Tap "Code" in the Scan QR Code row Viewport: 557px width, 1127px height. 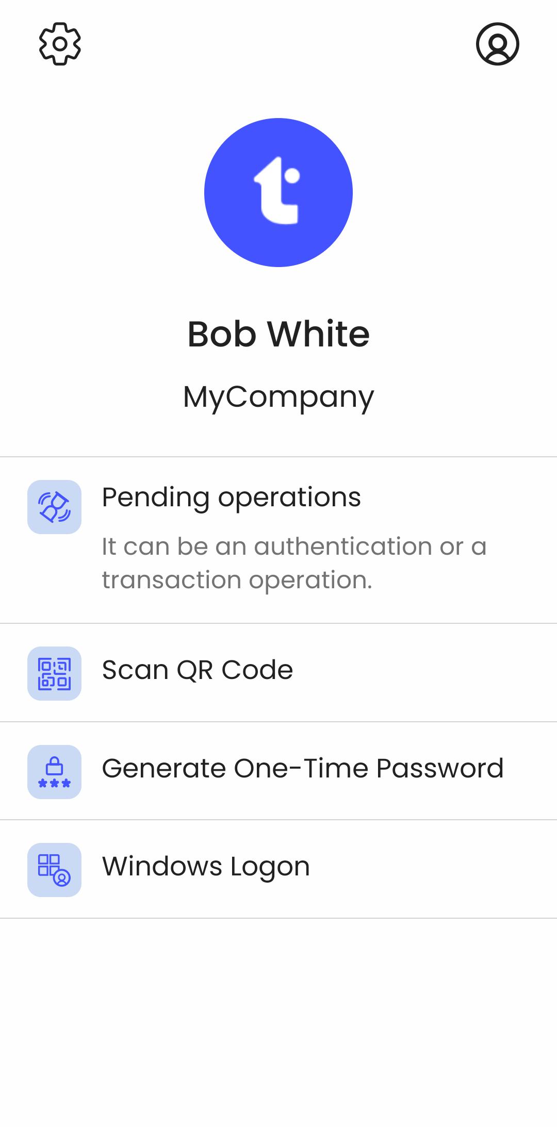[x=257, y=670]
